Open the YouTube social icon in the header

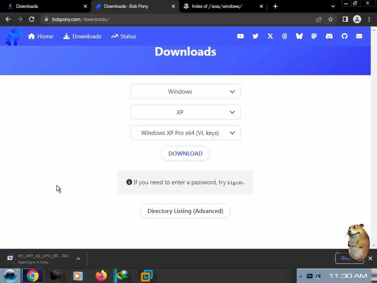pos(240,36)
